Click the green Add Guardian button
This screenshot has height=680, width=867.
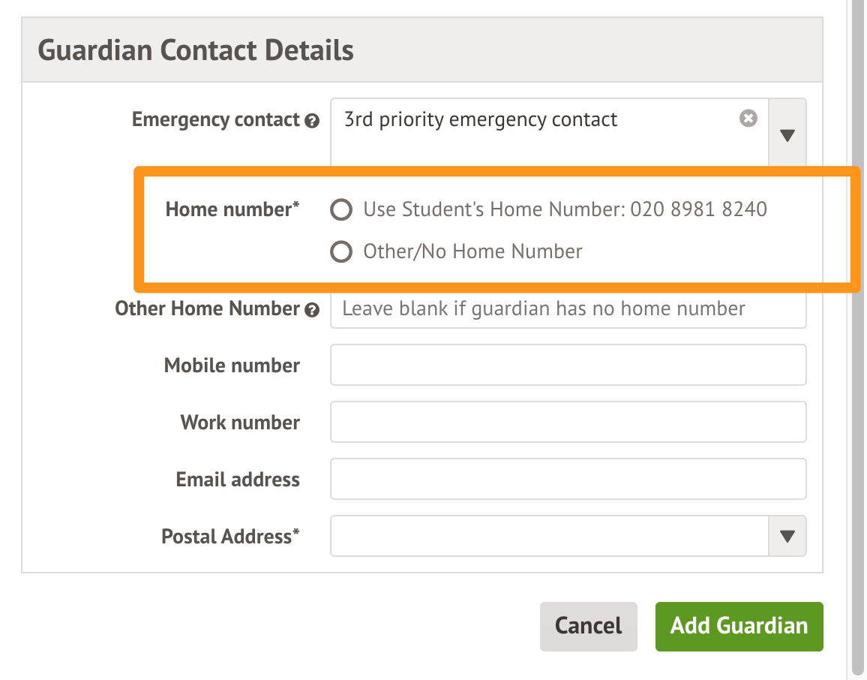point(739,626)
